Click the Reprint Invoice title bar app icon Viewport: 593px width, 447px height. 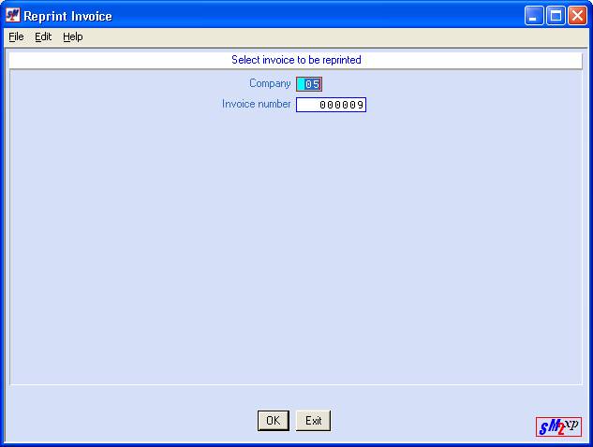click(12, 16)
